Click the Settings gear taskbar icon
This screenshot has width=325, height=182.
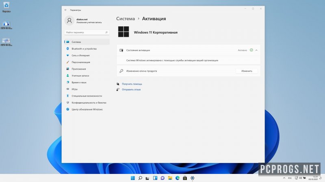[192, 178]
